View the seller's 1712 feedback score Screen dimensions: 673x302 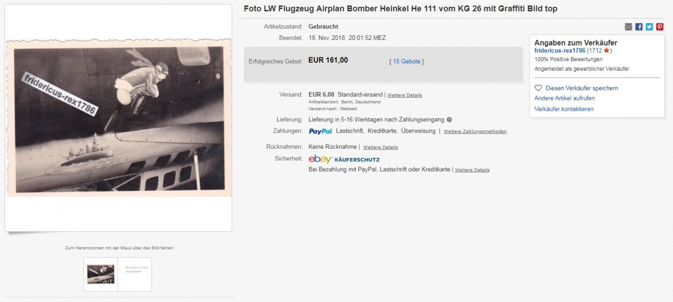[x=594, y=51]
